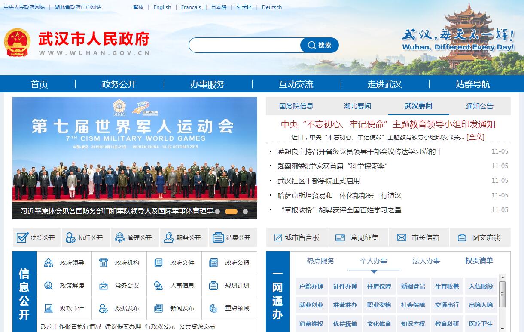Select the active orange carousel indicator
This screenshot has width=524, height=332.
[231, 212]
